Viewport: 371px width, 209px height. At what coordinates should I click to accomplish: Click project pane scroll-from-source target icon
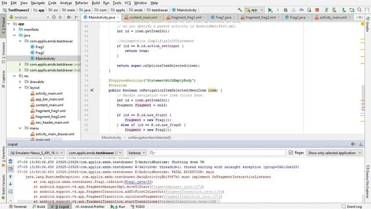[x=54, y=17]
